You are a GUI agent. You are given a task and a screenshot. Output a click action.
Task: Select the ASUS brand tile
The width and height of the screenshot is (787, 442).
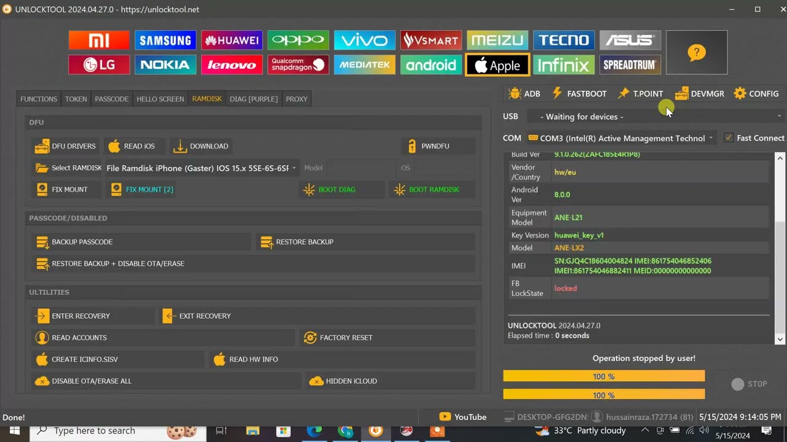click(x=630, y=41)
